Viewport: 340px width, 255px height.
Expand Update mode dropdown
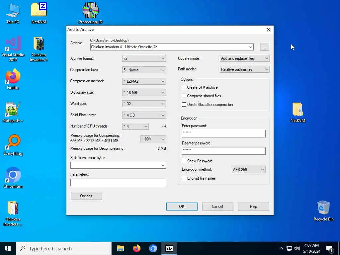point(245,58)
